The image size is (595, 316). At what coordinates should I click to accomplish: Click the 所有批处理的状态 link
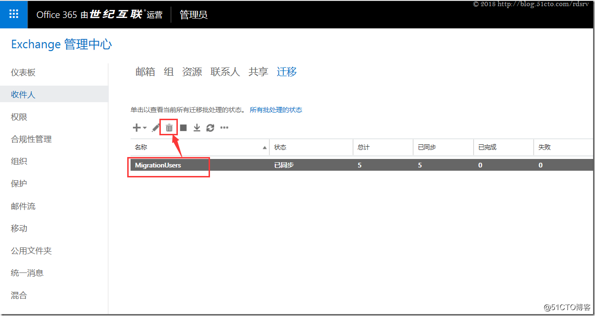[276, 110]
